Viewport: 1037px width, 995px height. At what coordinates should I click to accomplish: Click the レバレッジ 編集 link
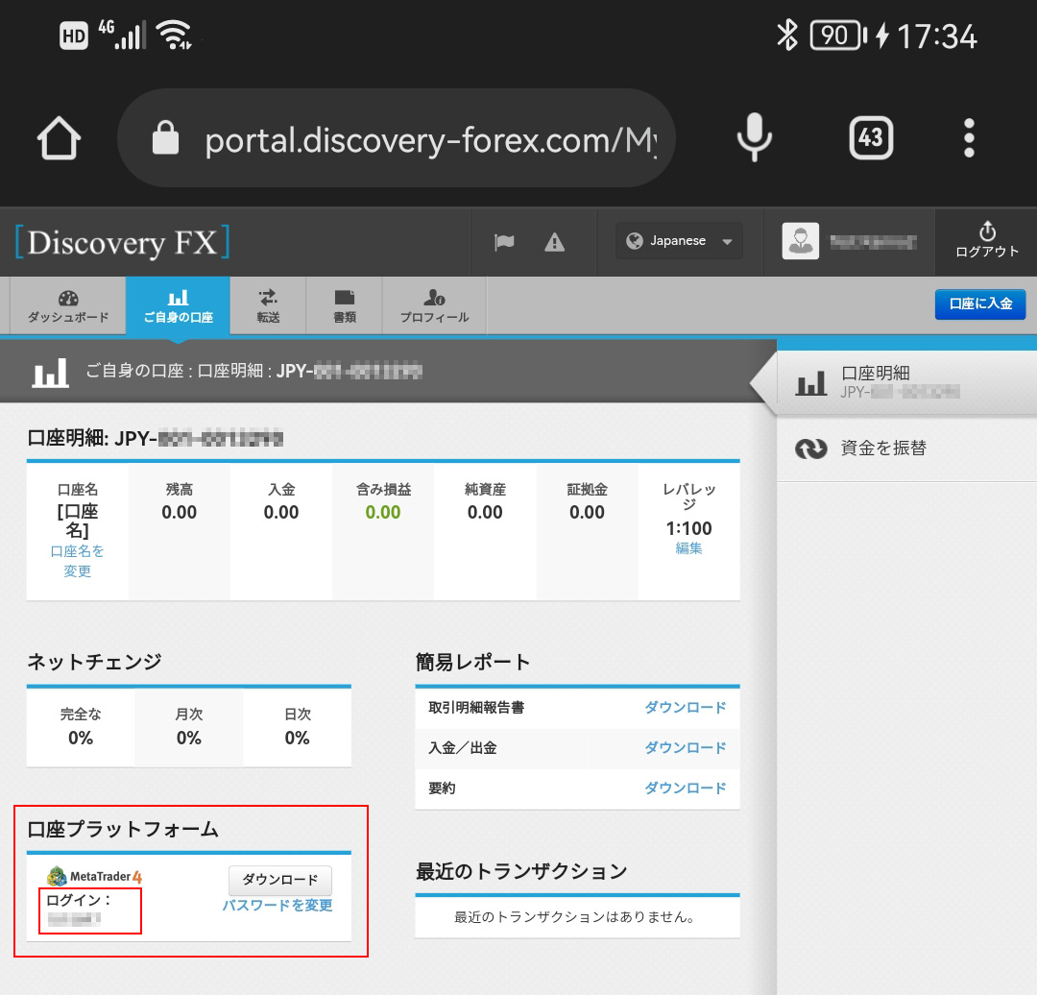click(x=688, y=548)
